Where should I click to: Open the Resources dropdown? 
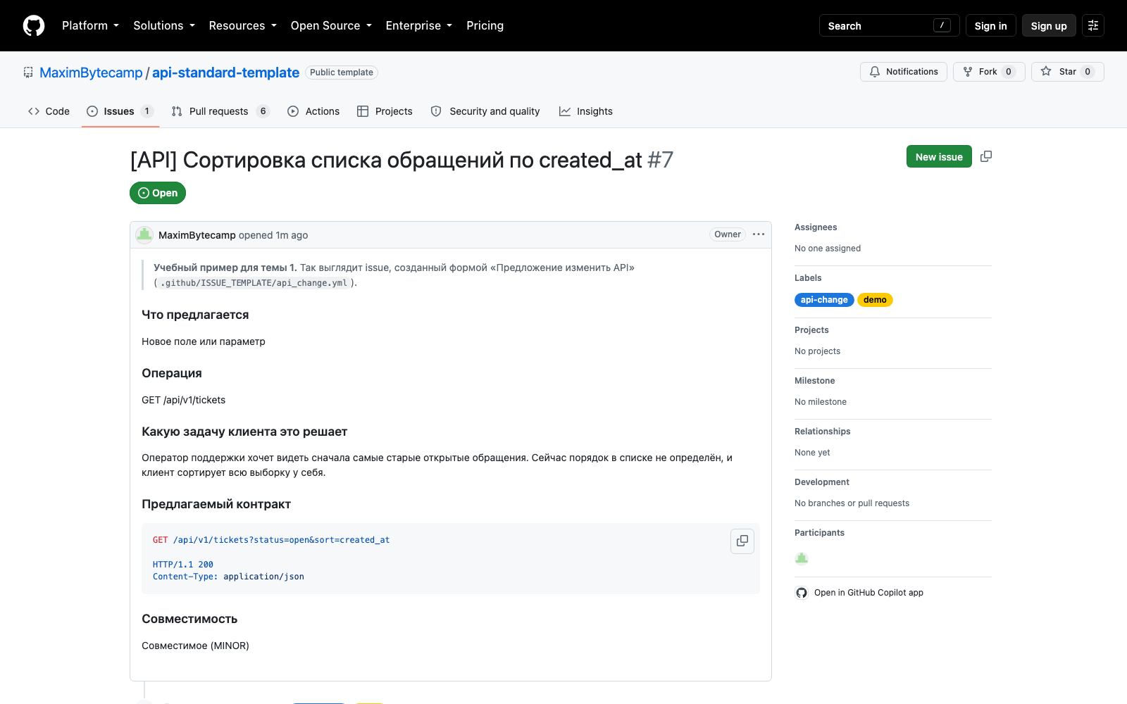242,25
